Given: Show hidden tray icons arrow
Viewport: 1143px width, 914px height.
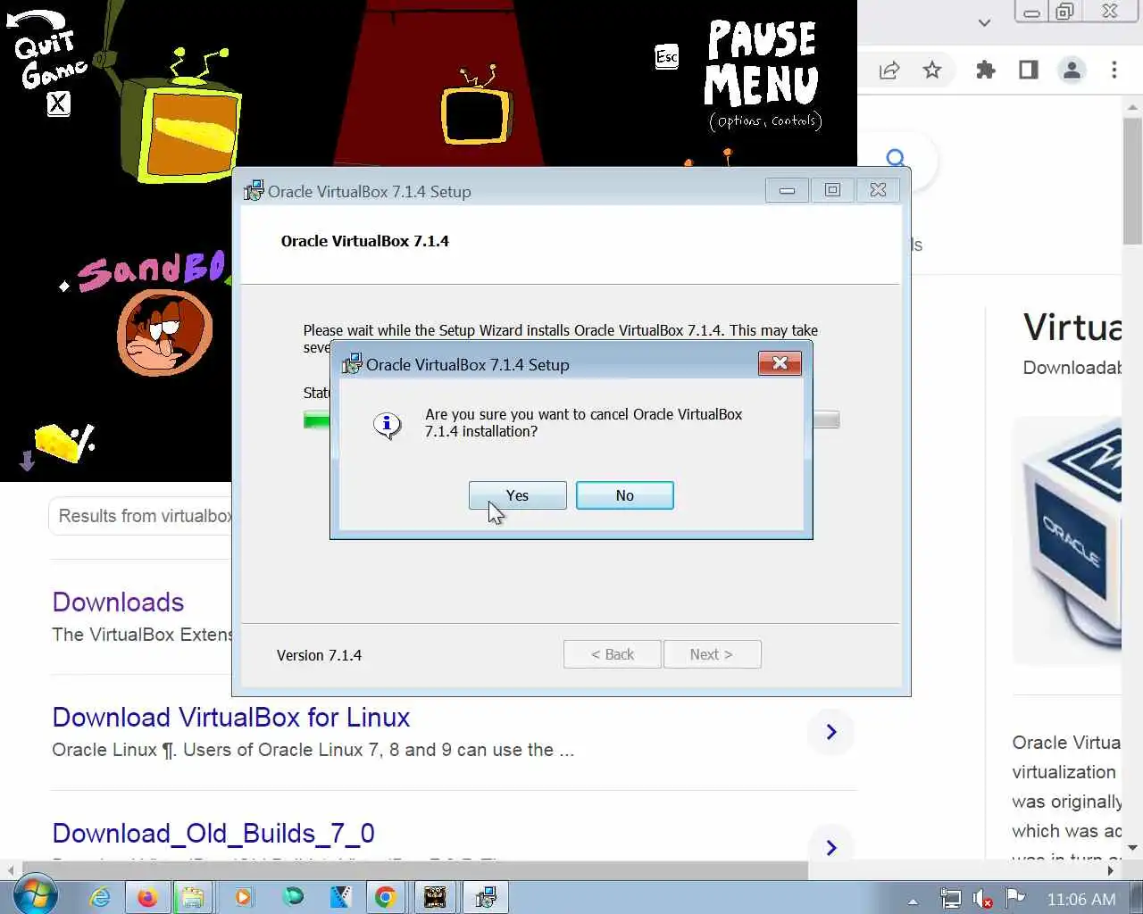Looking at the screenshot, I should 913,901.
